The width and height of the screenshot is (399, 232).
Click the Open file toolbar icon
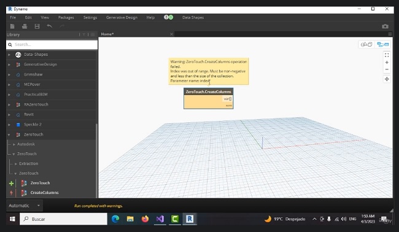pyautogui.click(x=25, y=26)
